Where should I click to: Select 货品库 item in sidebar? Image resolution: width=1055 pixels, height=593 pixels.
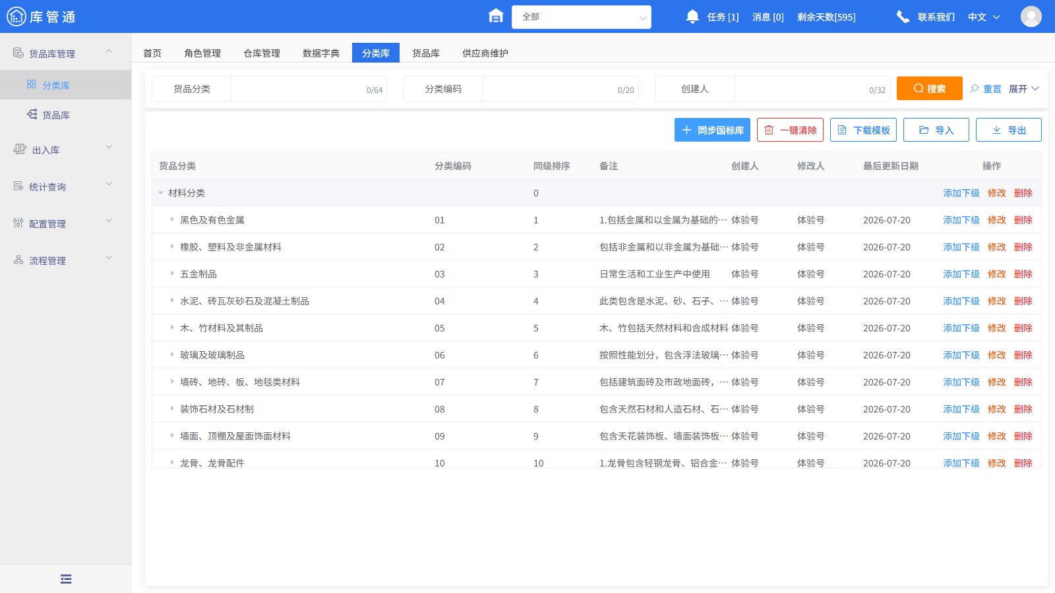coord(66,115)
